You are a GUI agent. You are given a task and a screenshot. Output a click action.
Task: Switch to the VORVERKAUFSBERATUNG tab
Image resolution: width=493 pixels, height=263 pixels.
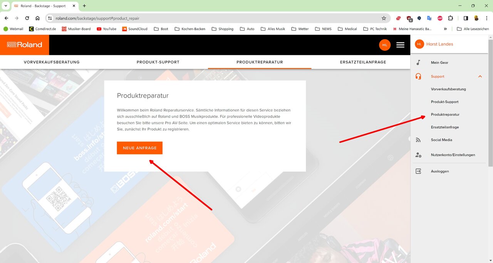(x=52, y=62)
